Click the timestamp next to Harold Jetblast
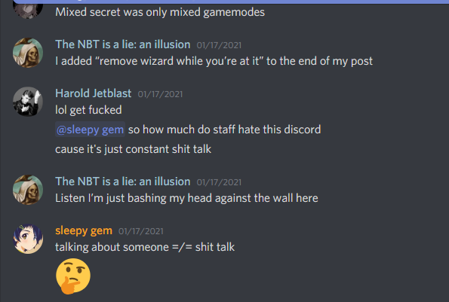Image resolution: width=449 pixels, height=302 pixels. pos(160,94)
